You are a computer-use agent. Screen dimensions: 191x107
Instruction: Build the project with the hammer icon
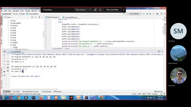tap(124, 14)
